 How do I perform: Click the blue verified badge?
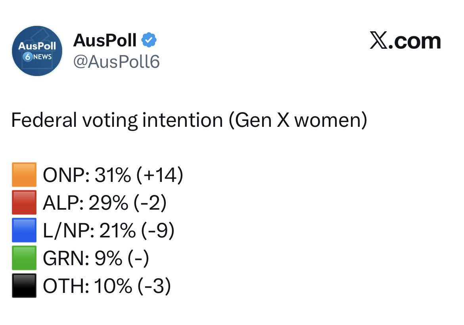pos(149,40)
